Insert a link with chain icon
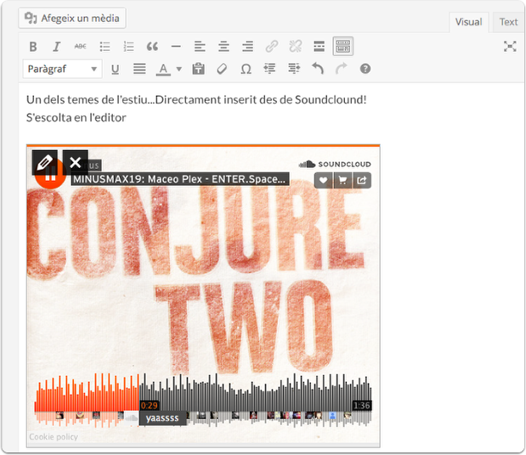The width and height of the screenshot is (526, 455). click(x=271, y=47)
